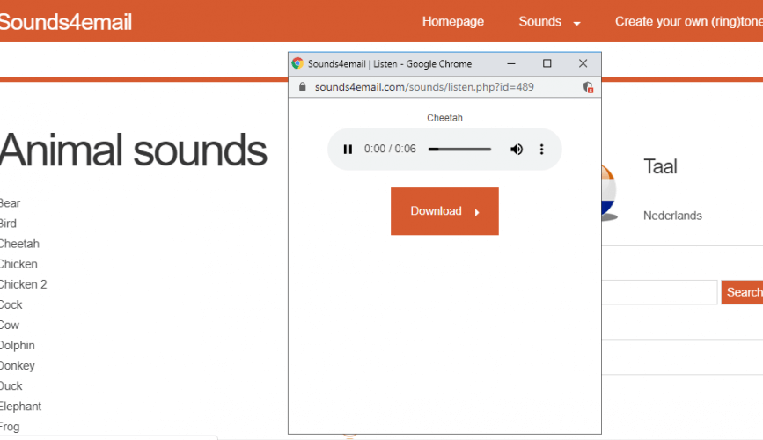
Task: Click the Taal heading
Action: click(x=660, y=166)
